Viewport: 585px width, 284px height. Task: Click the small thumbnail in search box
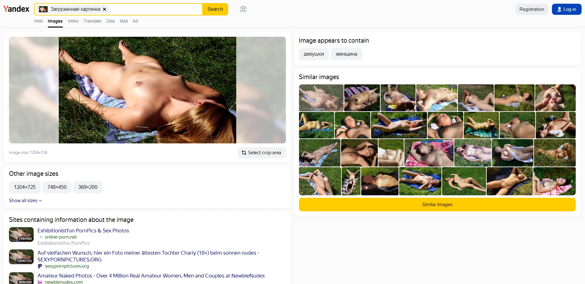(x=43, y=9)
